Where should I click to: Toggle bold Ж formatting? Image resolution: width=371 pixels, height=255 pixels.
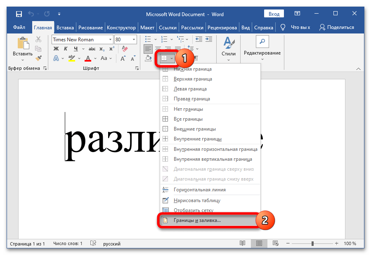pyautogui.click(x=56, y=49)
